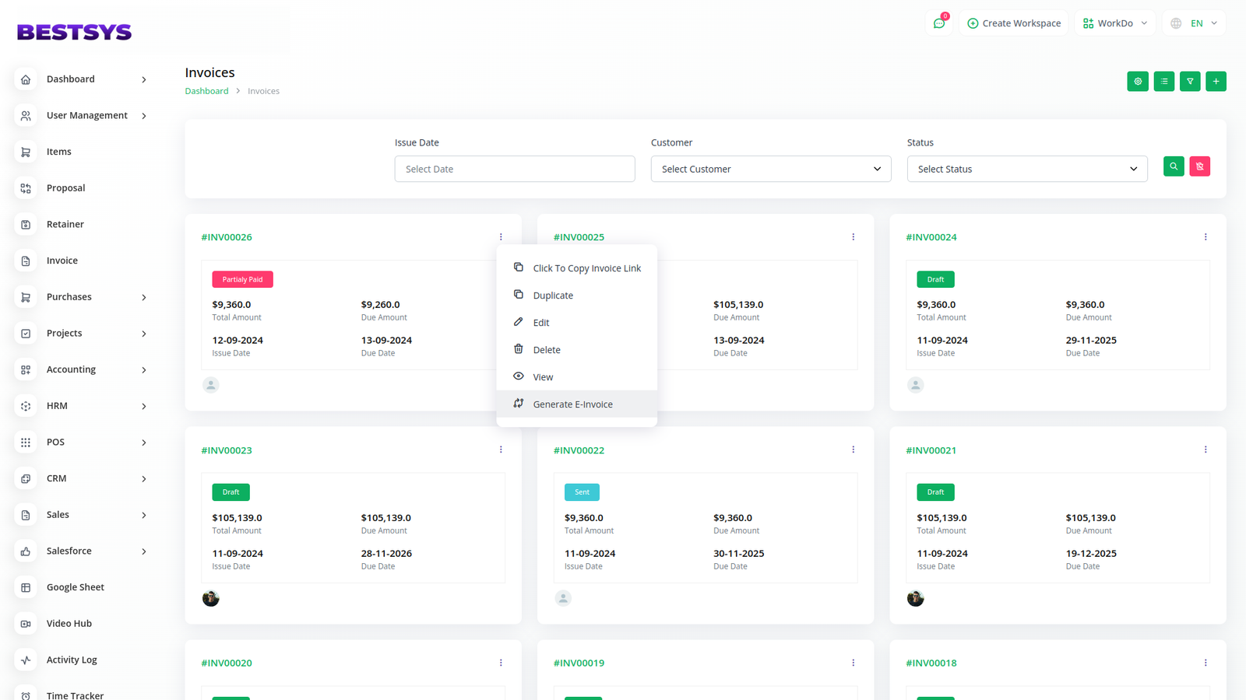Screen dimensions: 1246x700
Task: Select Generate E-Invoice from context menu
Action: tap(572, 404)
